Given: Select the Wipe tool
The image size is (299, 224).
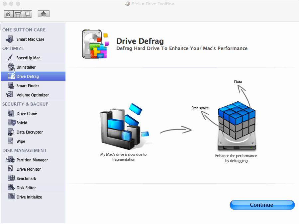Looking at the screenshot, I should (21, 141).
